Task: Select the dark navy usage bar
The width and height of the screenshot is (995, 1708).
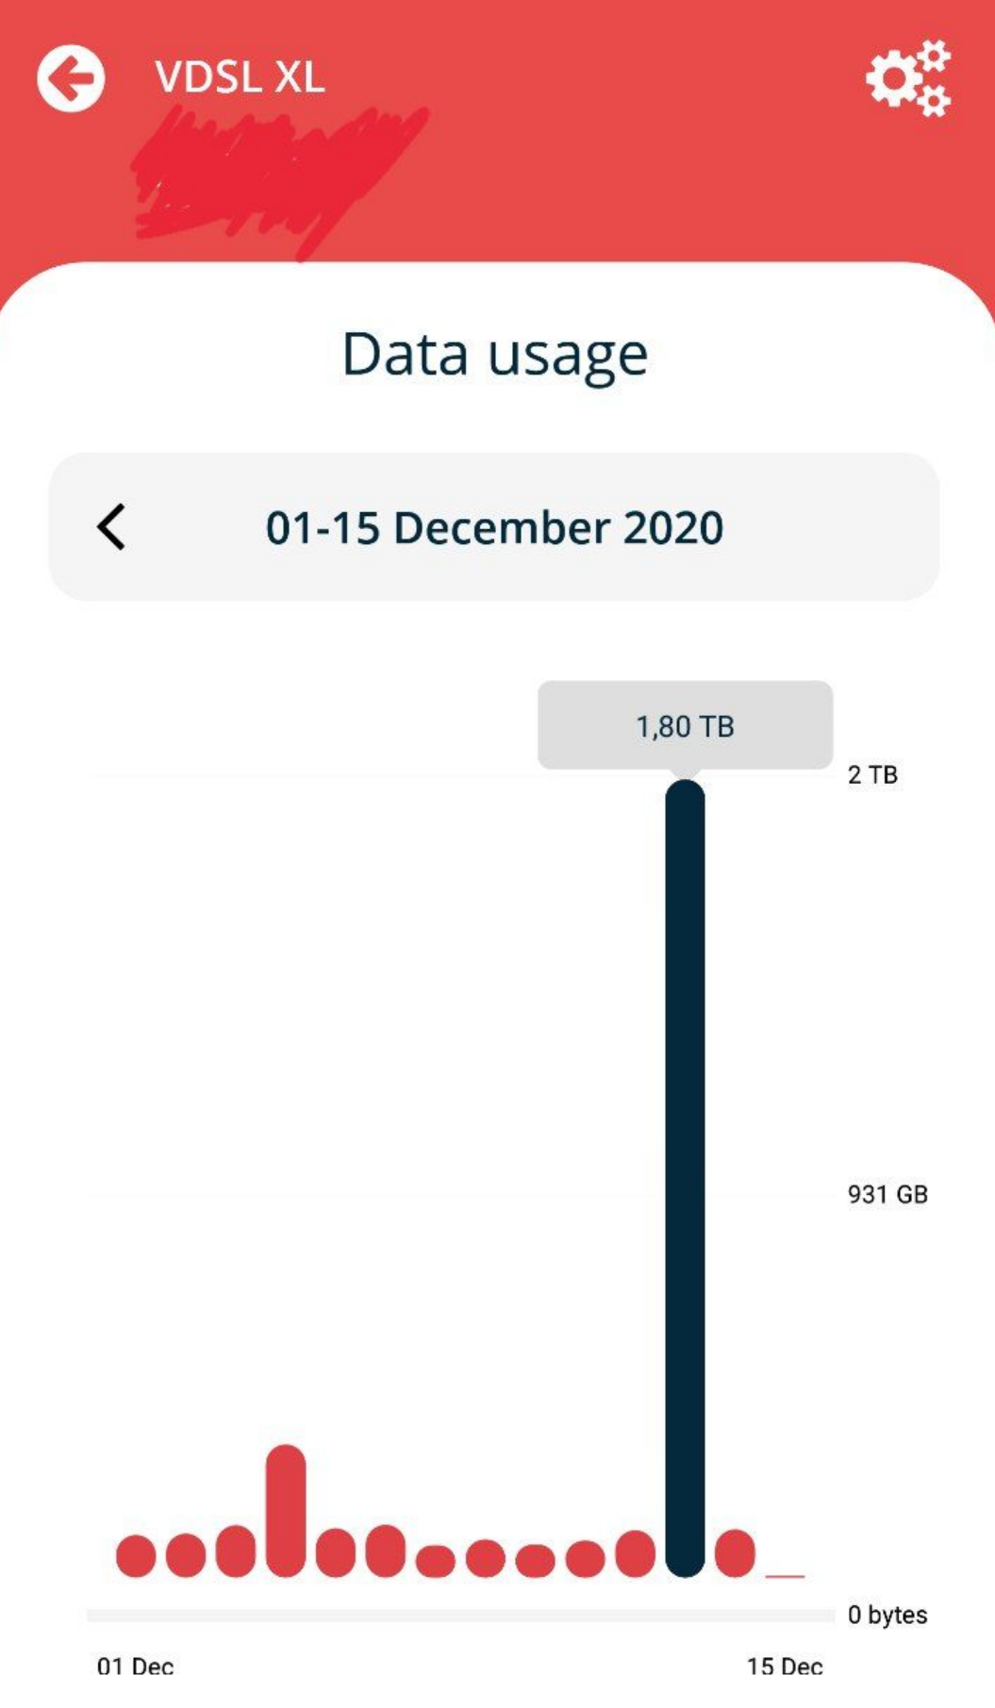Action: click(685, 1177)
